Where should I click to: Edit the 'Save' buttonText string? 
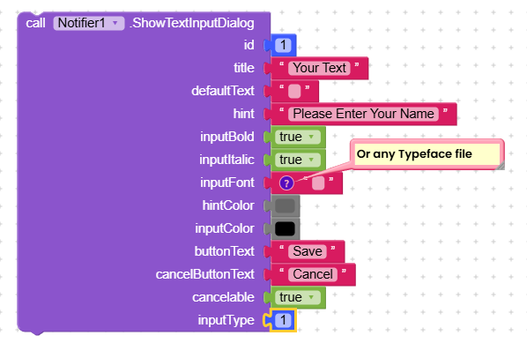(308, 251)
